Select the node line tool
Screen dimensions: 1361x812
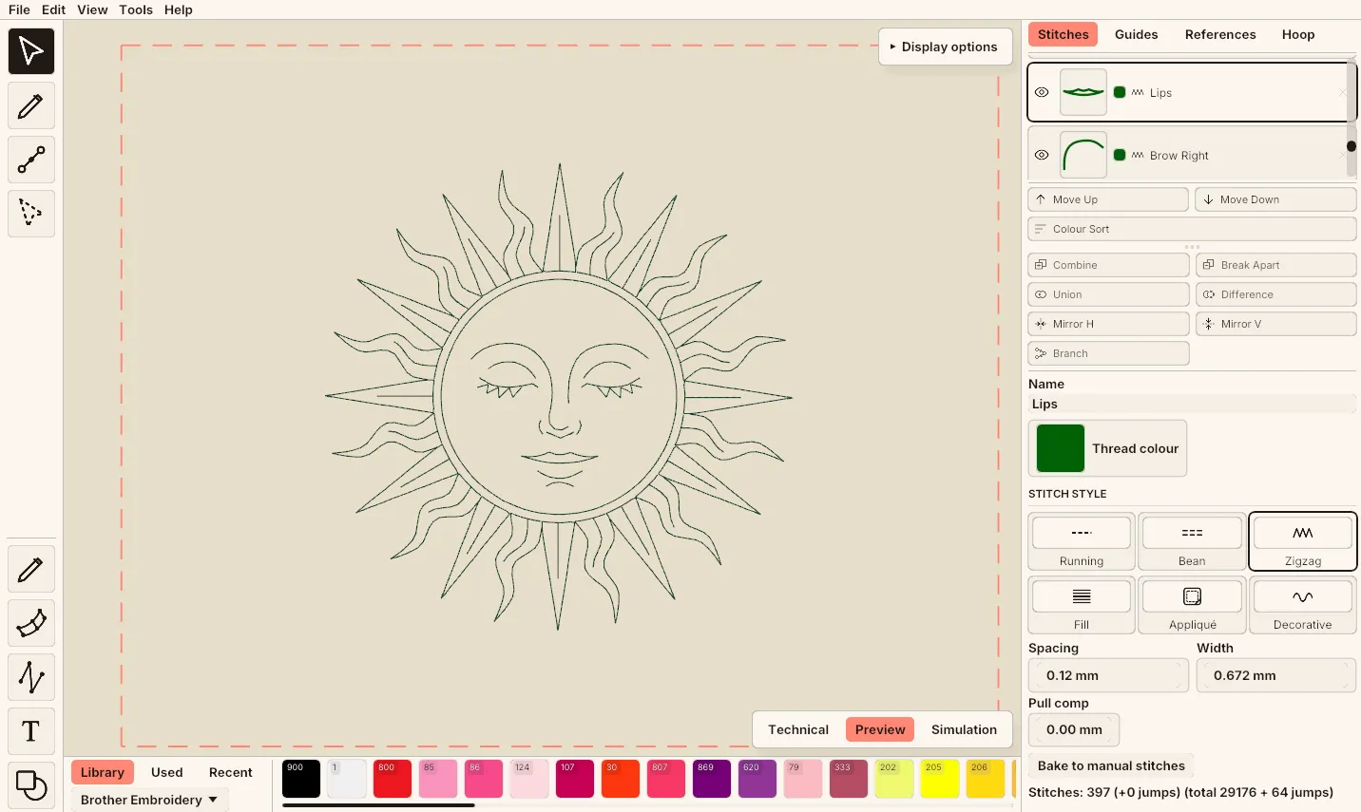(x=31, y=160)
